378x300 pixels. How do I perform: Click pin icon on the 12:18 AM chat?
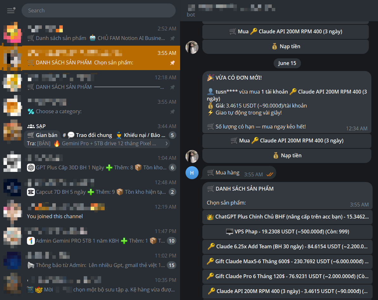coord(173,87)
